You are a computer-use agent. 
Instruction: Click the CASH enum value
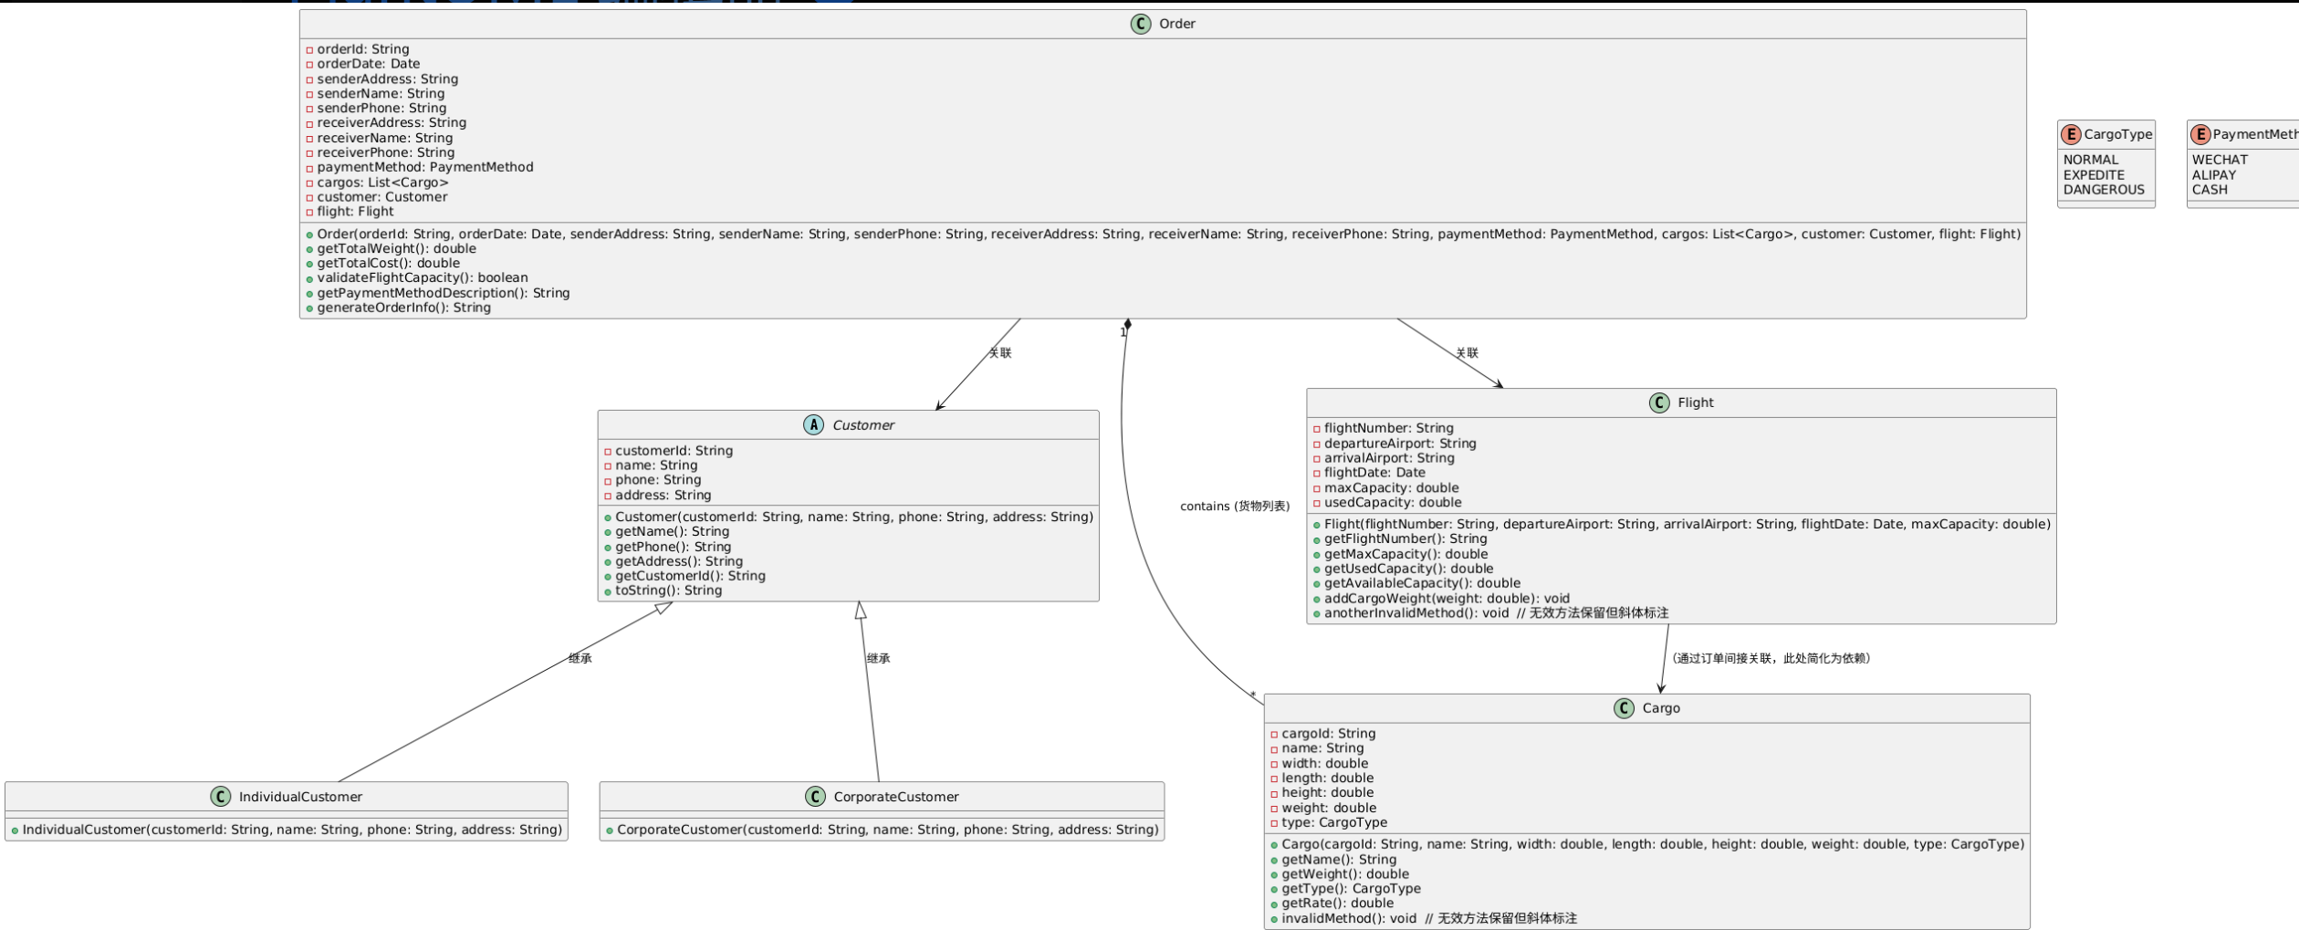pos(2210,190)
